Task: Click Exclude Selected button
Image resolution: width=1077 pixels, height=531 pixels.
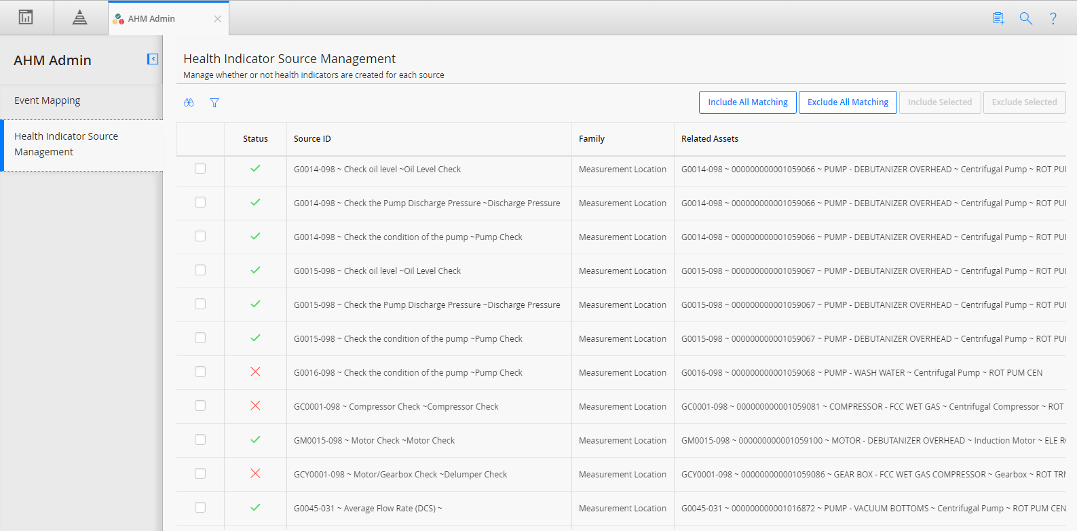Action: click(1024, 102)
